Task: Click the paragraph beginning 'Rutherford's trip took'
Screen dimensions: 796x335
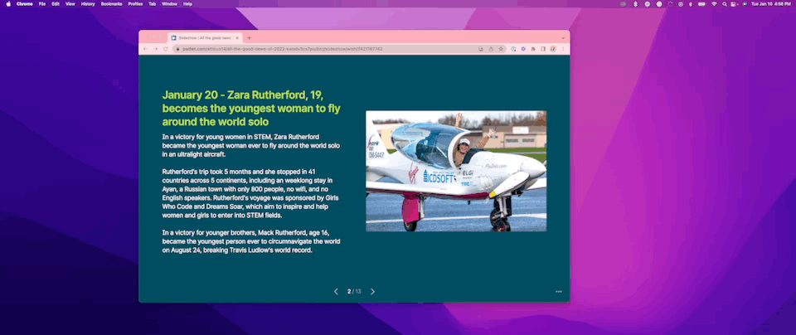Action: point(250,193)
